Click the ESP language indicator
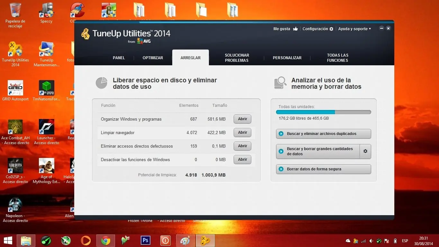This screenshot has height=247, width=439. [405, 241]
